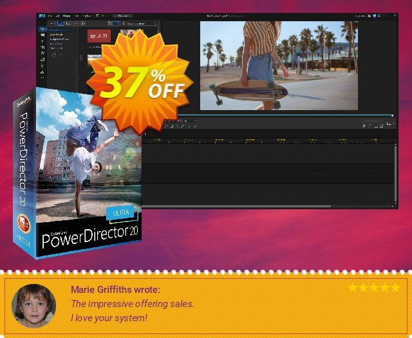
Task: Select the red media thumbnail in library
Action: pos(99,36)
